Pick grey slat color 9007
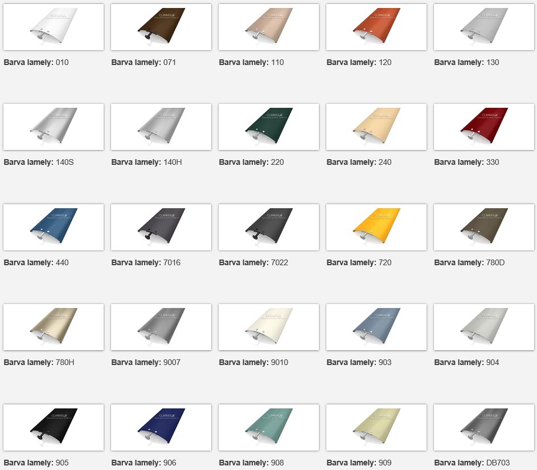 (161, 327)
